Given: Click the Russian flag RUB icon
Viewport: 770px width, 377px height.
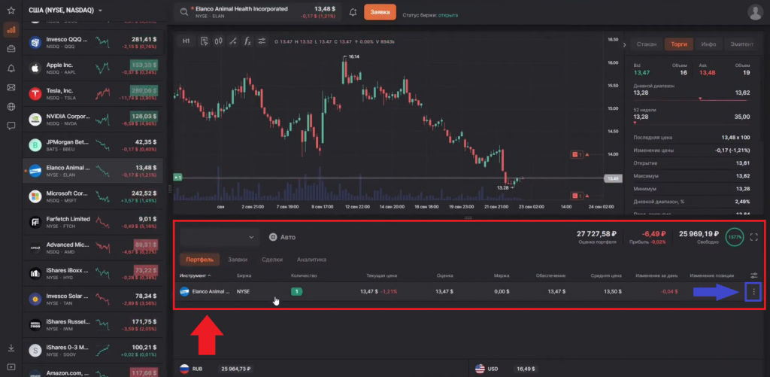Looking at the screenshot, I should tap(184, 368).
